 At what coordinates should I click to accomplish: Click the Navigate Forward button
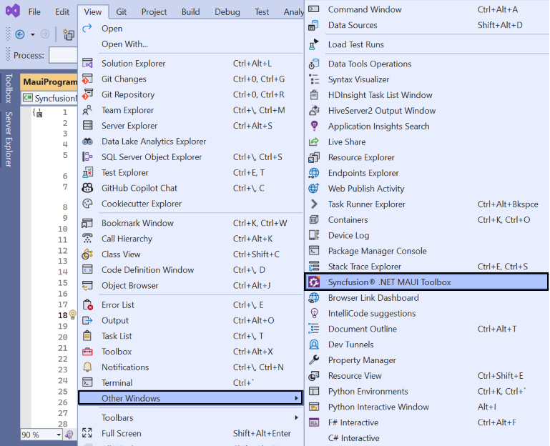[44, 34]
